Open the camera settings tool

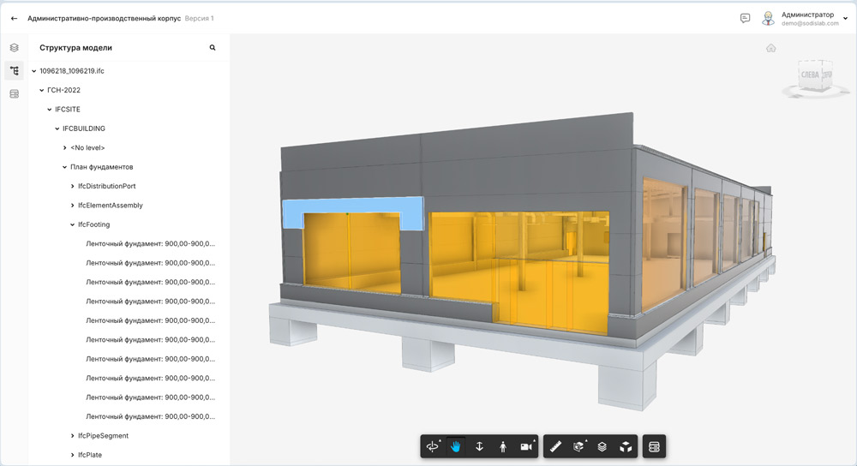(526, 446)
